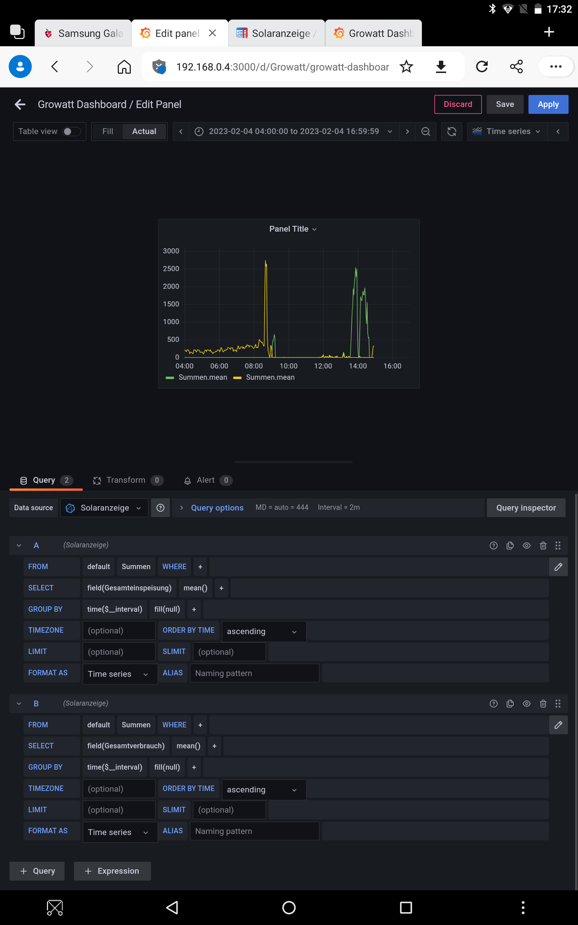Click the zoom out time range icon
The image size is (578, 925).
coord(426,132)
